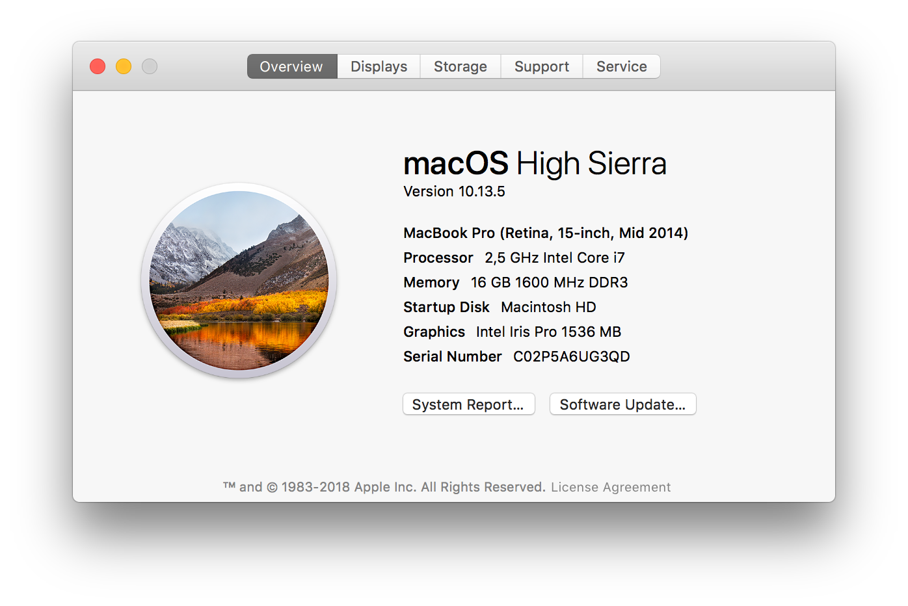Click the Serial Number label

coord(453,356)
